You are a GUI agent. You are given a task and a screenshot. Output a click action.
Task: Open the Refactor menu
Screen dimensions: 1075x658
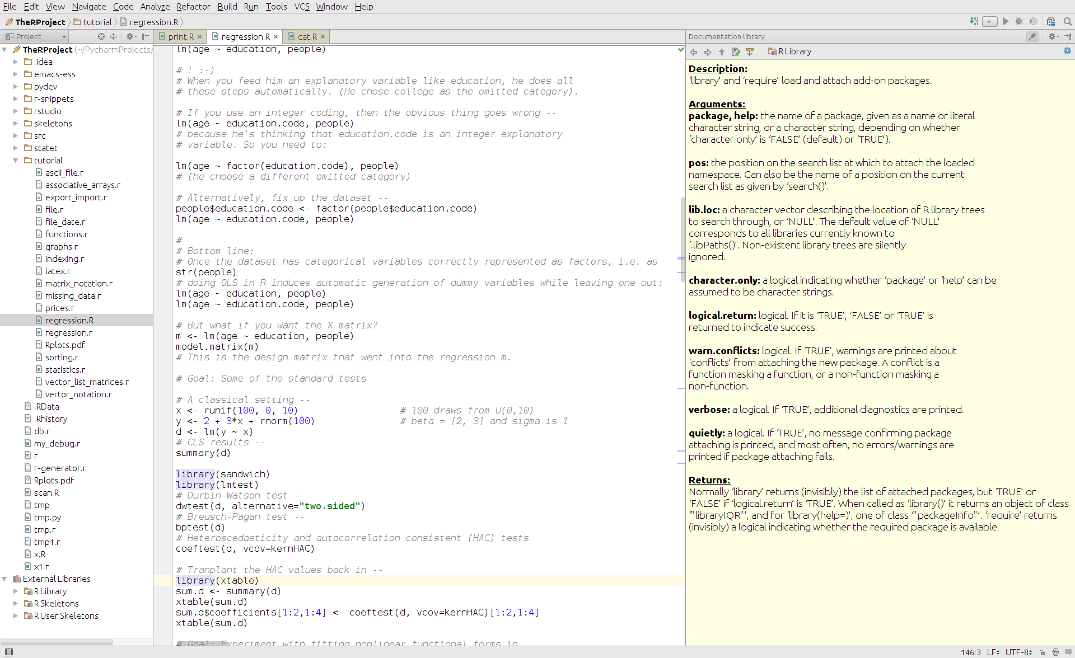click(193, 7)
